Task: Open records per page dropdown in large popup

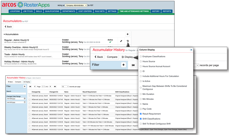Action: (197, 65)
